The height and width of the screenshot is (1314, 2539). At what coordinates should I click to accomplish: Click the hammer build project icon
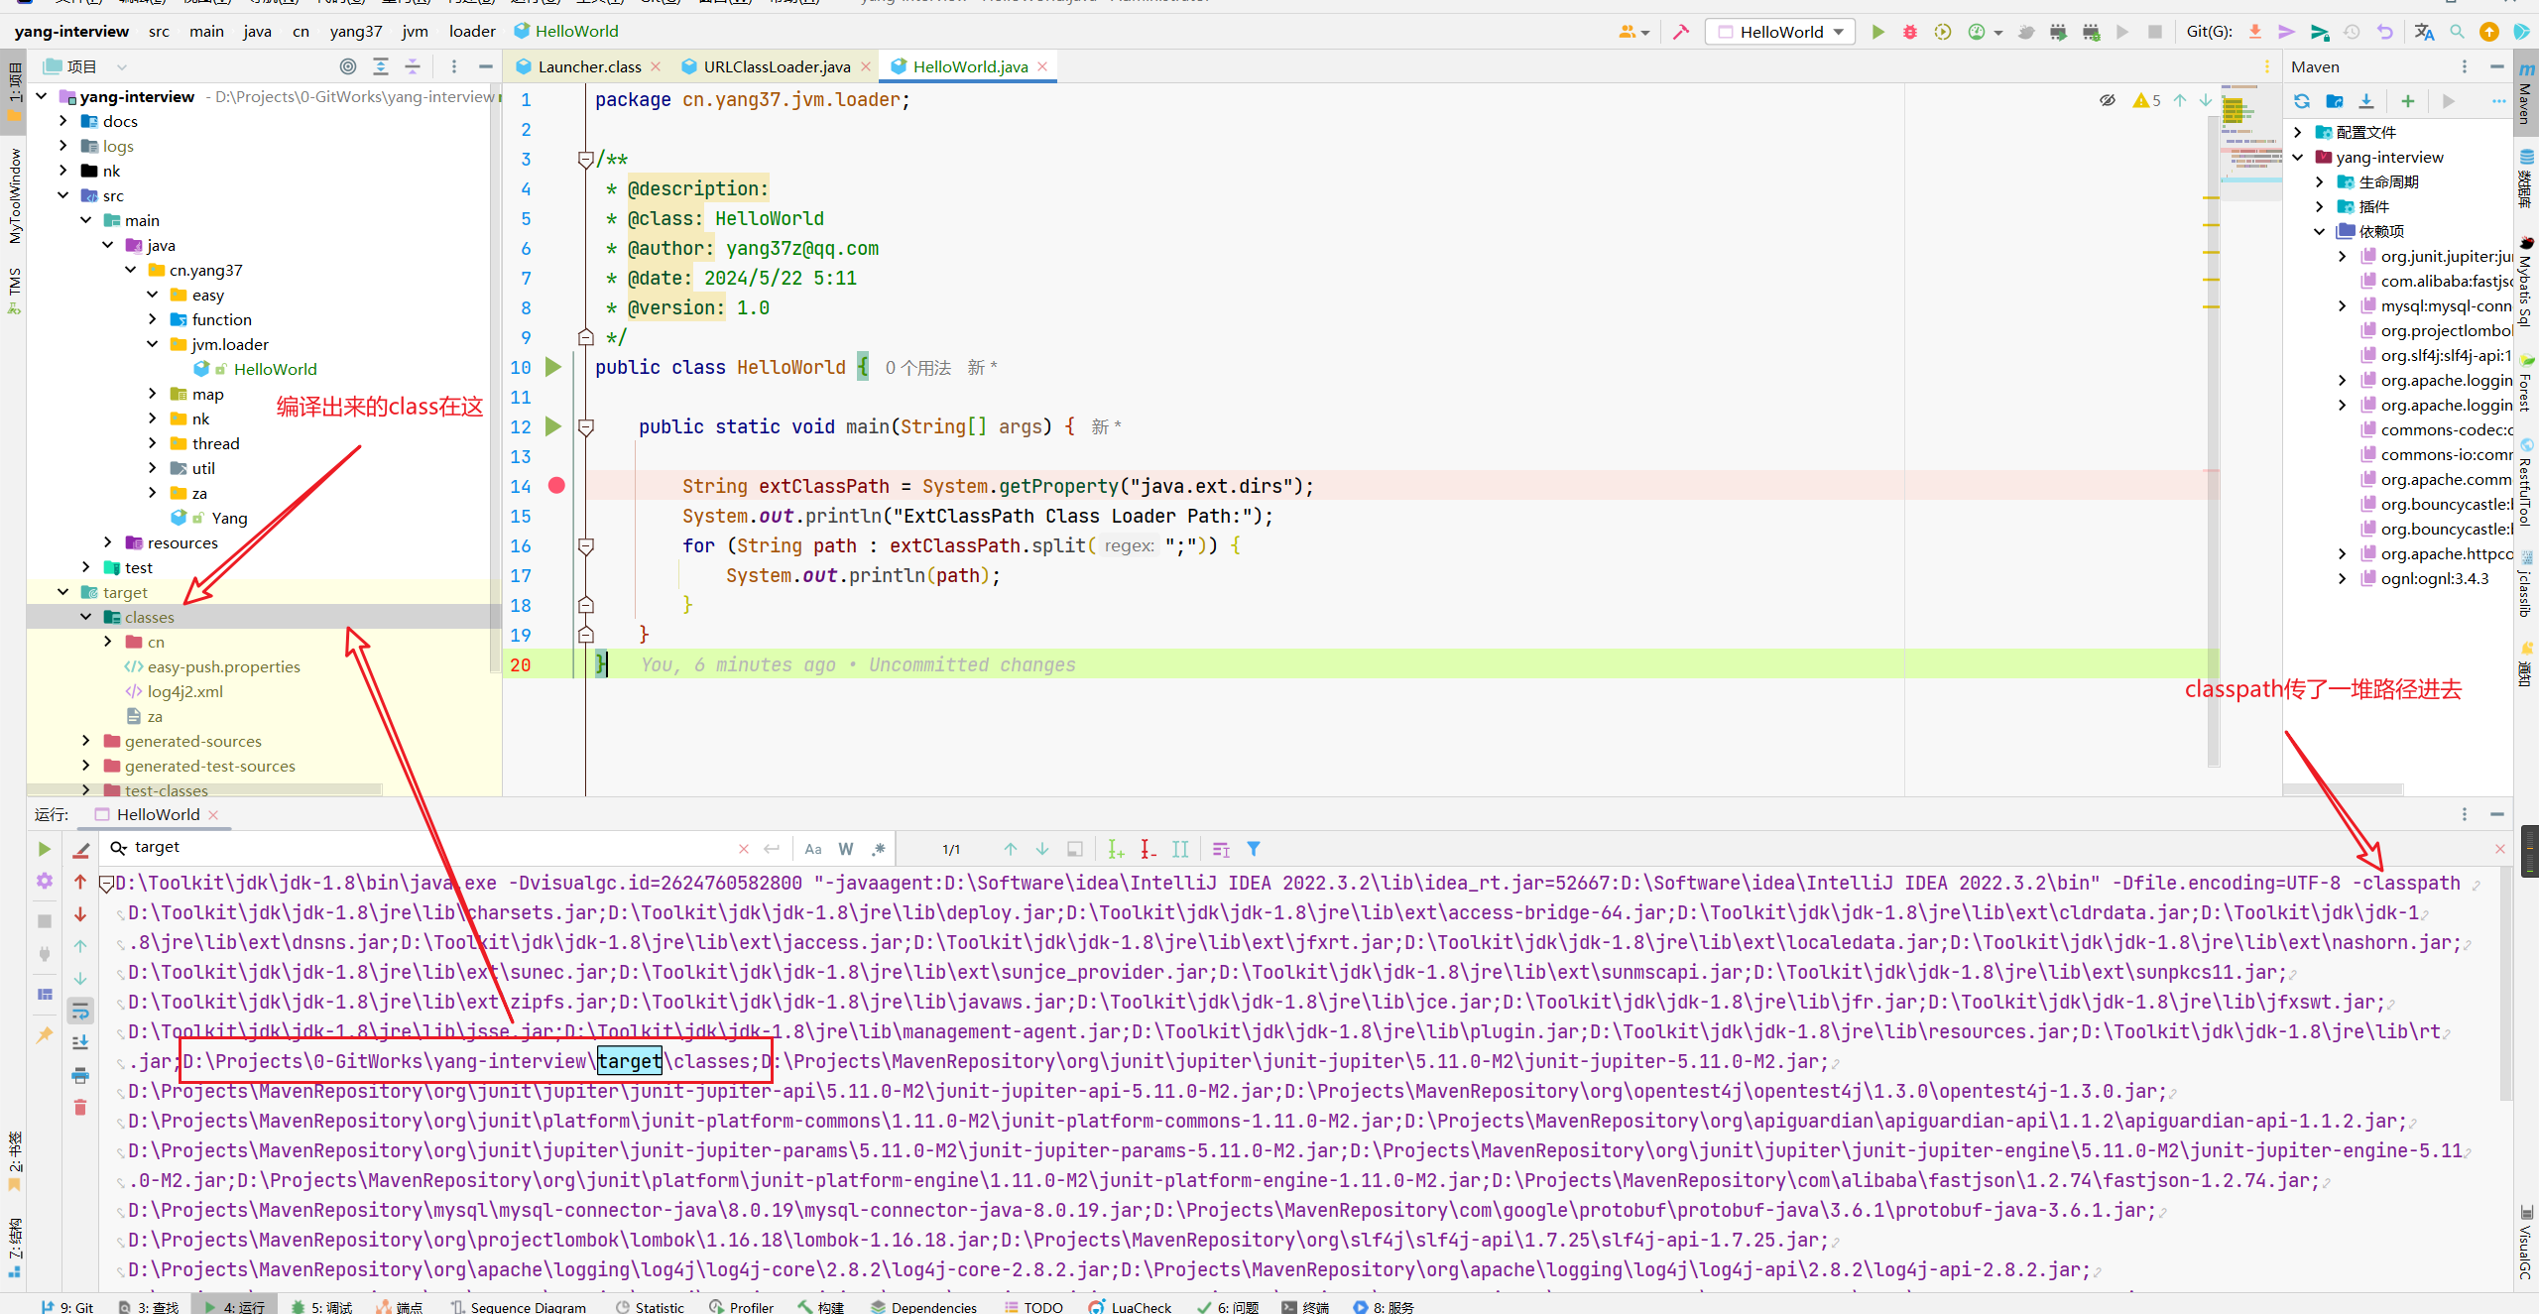pos(1681,32)
